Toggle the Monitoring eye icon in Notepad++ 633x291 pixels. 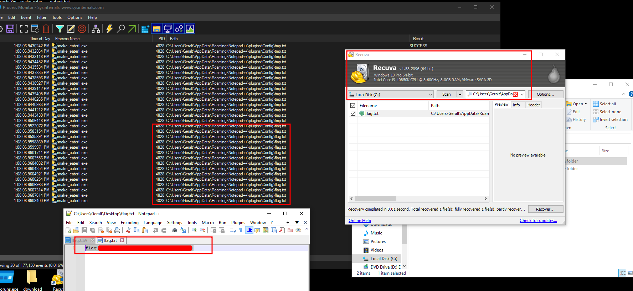(298, 230)
